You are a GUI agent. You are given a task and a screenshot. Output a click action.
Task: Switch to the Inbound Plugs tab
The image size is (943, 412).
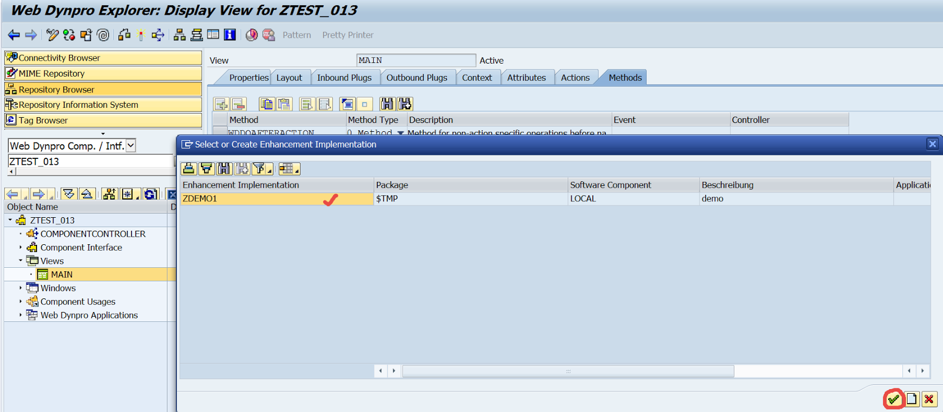[344, 78]
